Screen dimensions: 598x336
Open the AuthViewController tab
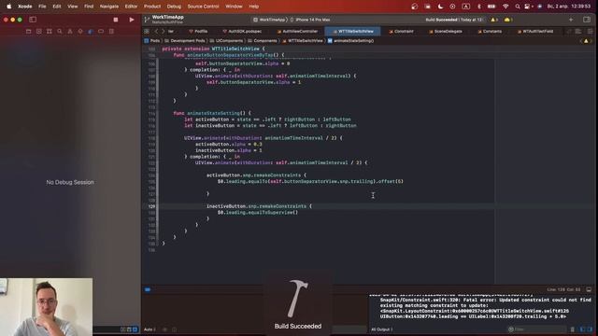[x=297, y=31]
